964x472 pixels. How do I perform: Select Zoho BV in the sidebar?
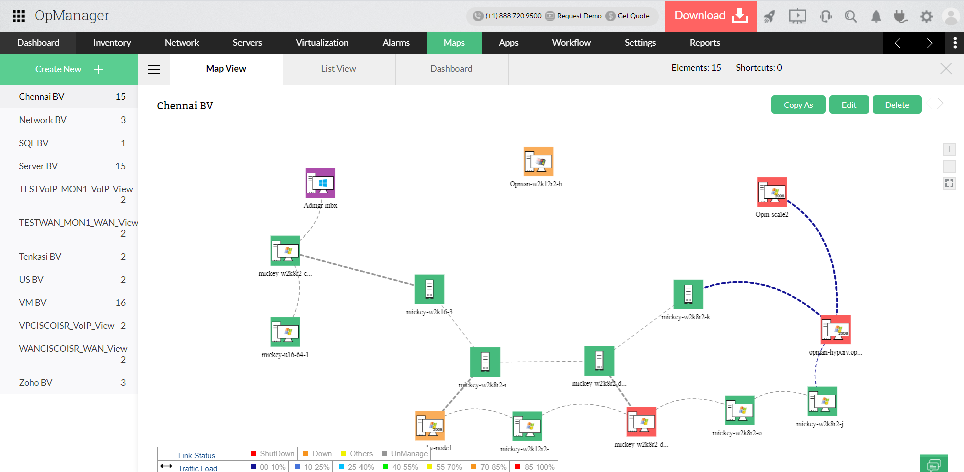pyautogui.click(x=69, y=383)
